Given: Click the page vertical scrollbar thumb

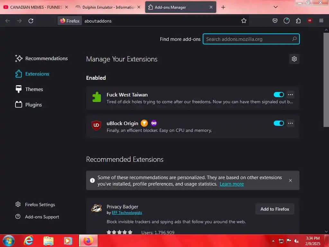Looking at the screenshot, I should (326, 80).
